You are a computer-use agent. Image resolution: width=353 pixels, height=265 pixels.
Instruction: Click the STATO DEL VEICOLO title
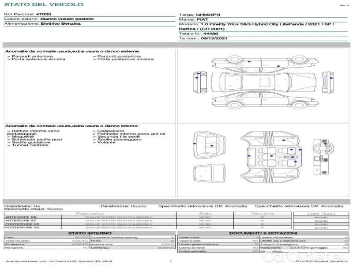(x=44, y=4)
